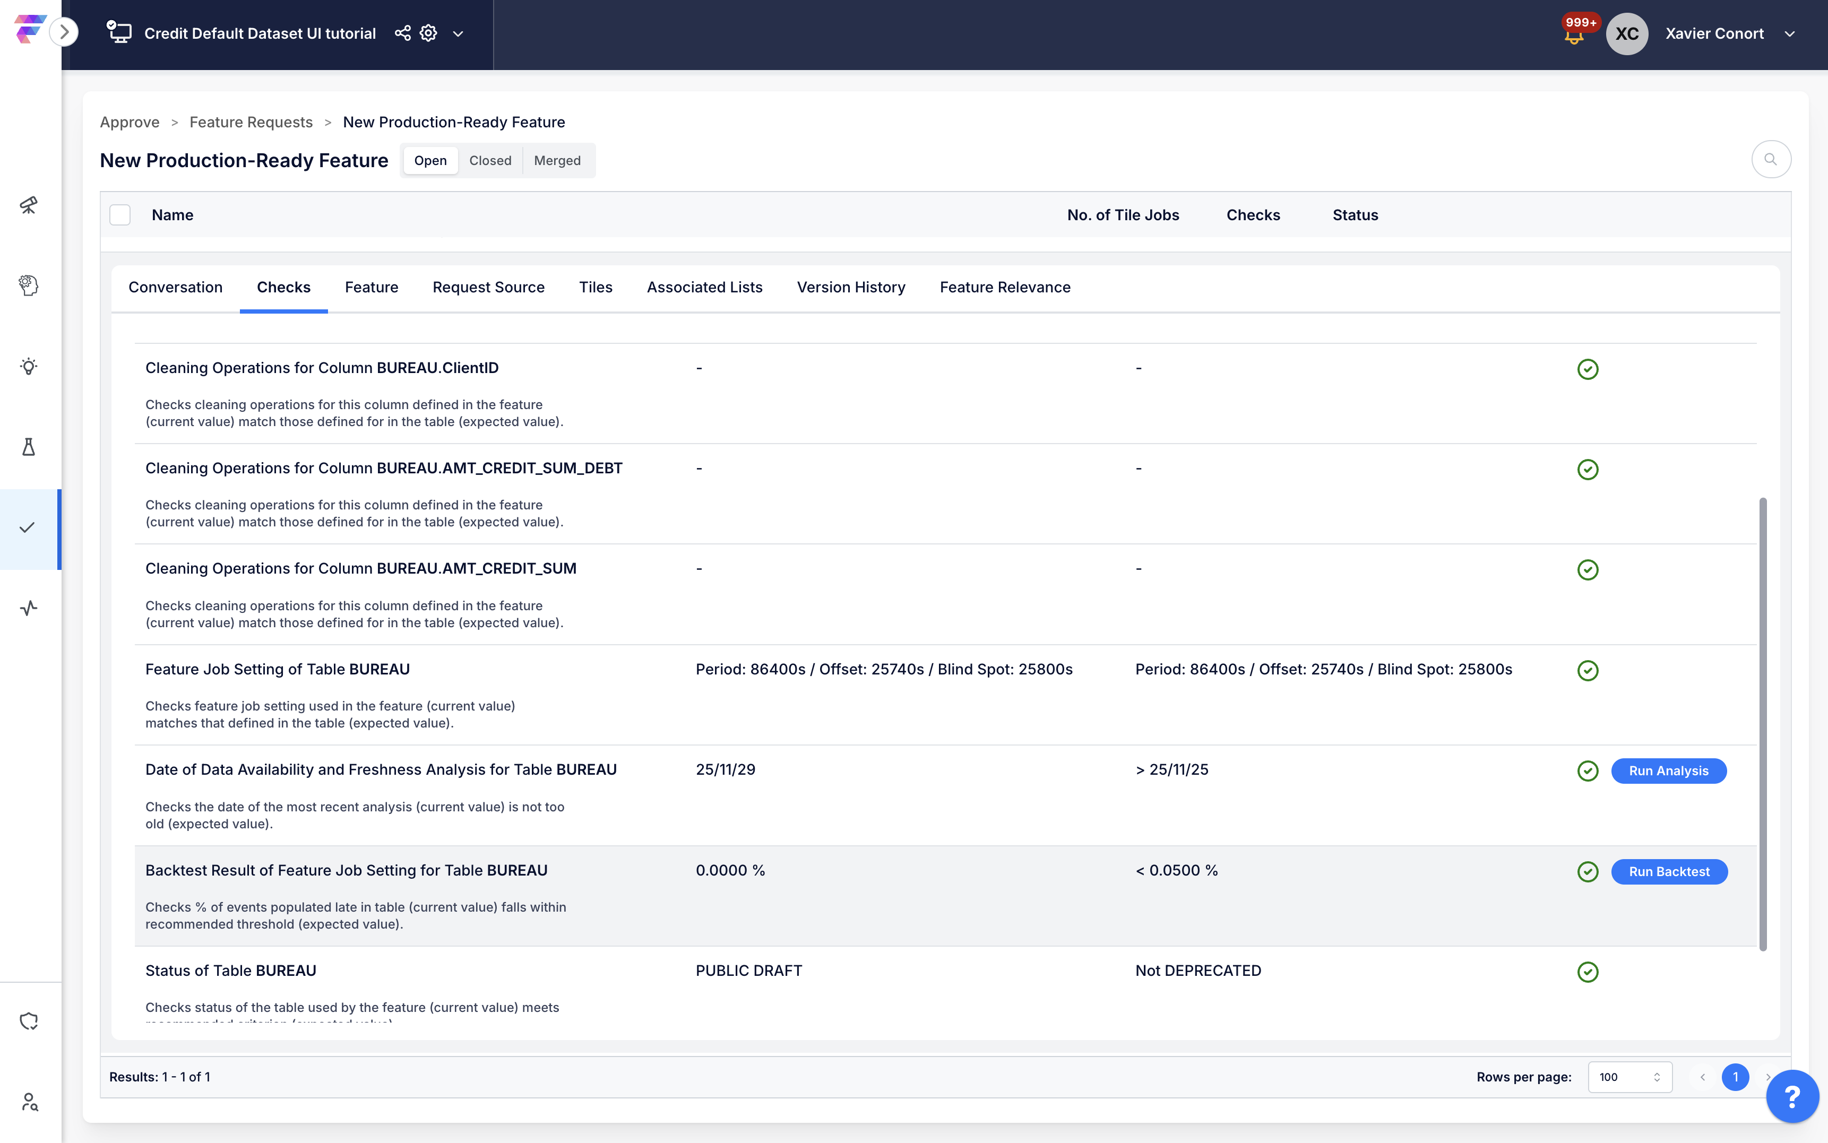The width and height of the screenshot is (1828, 1143).
Task: Open the Feature Relevance tab
Action: click(x=1005, y=287)
